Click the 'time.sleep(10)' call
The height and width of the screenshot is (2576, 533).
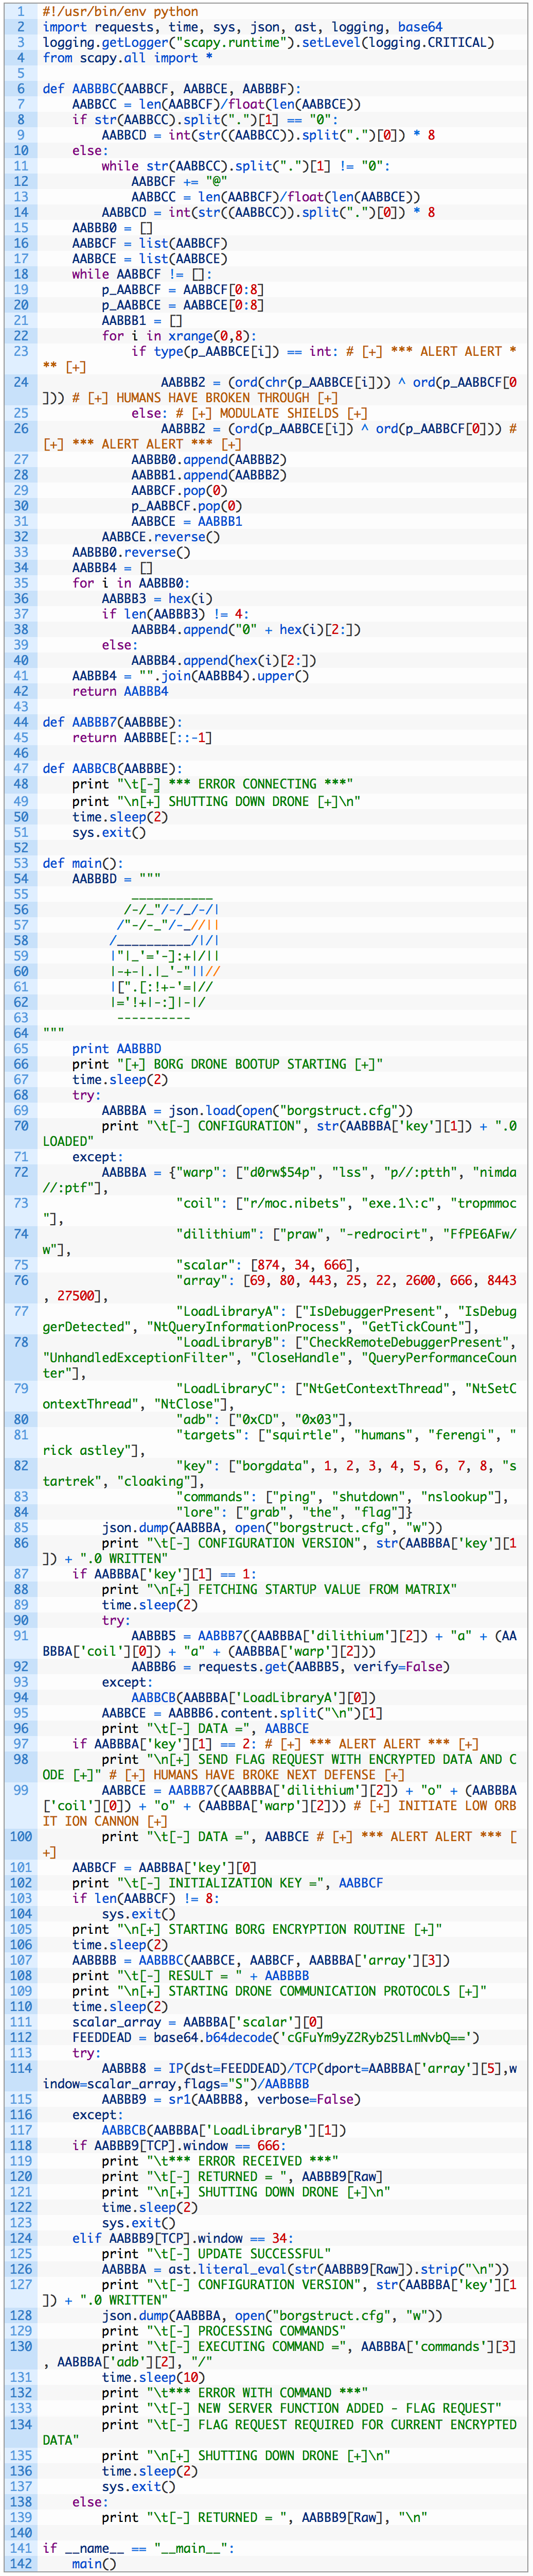tap(153, 2378)
